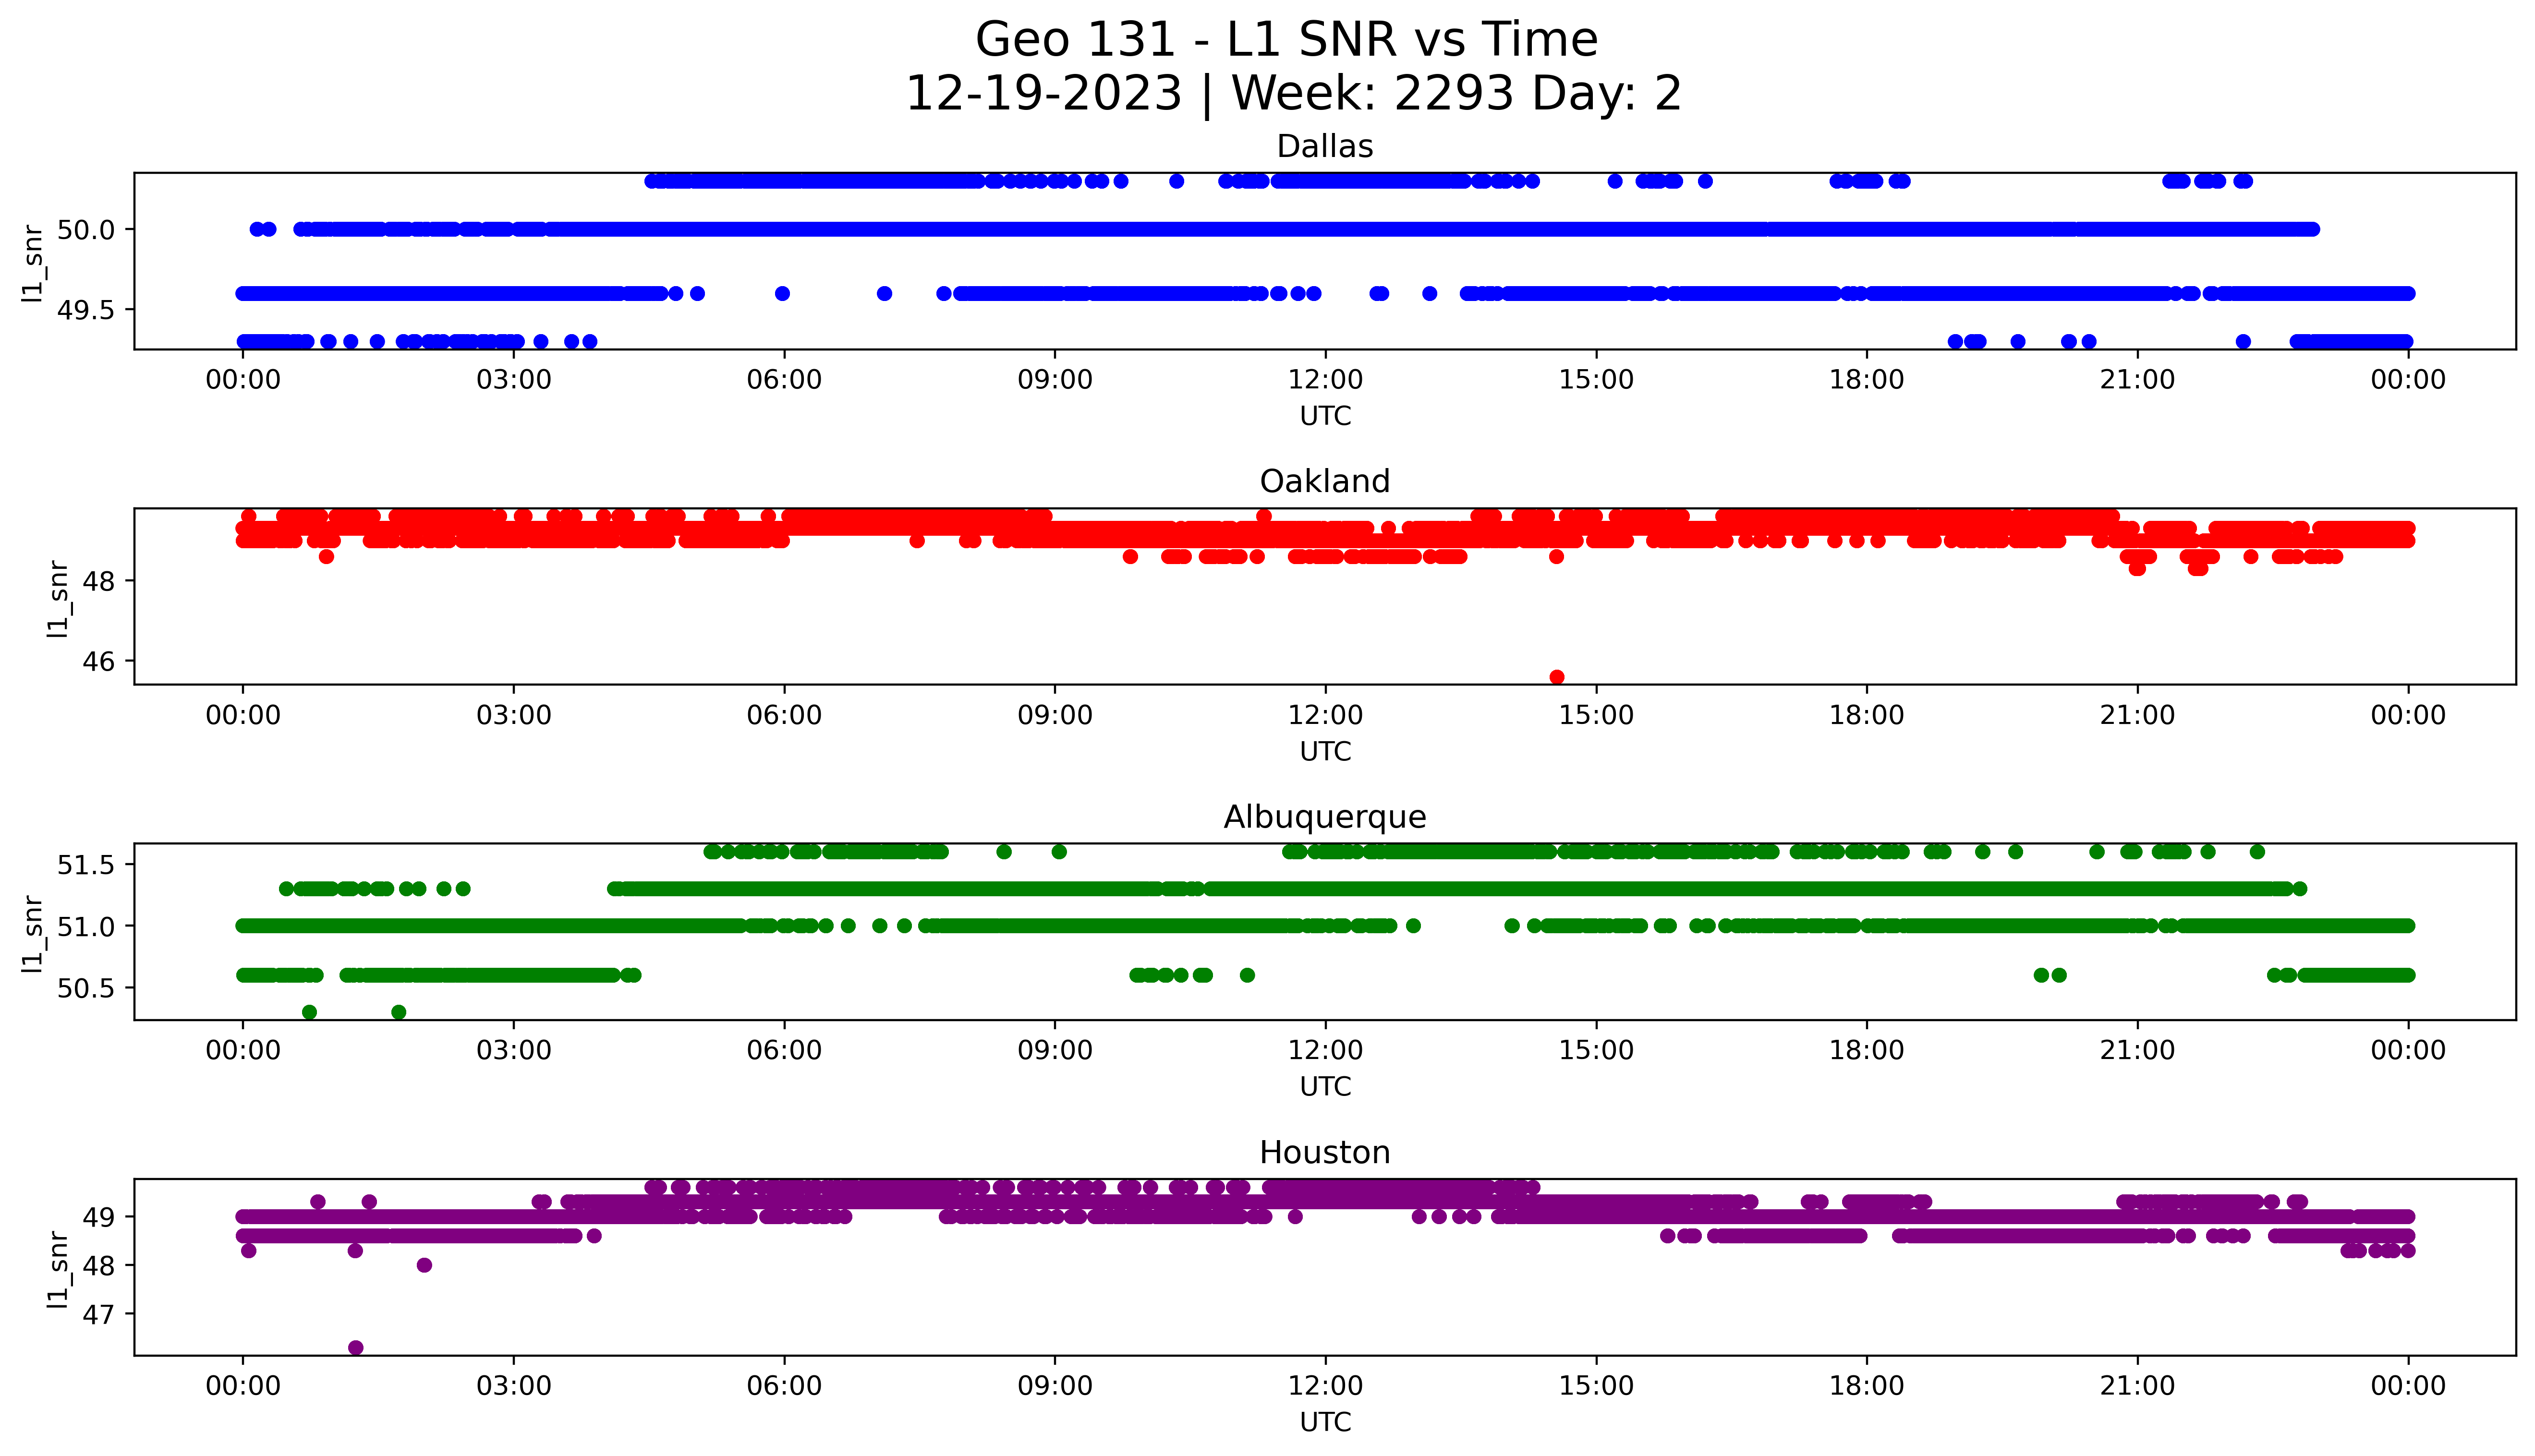Click the UTC axis label under the Albuquerque plot
2535x1456 pixels.
tap(1325, 1087)
